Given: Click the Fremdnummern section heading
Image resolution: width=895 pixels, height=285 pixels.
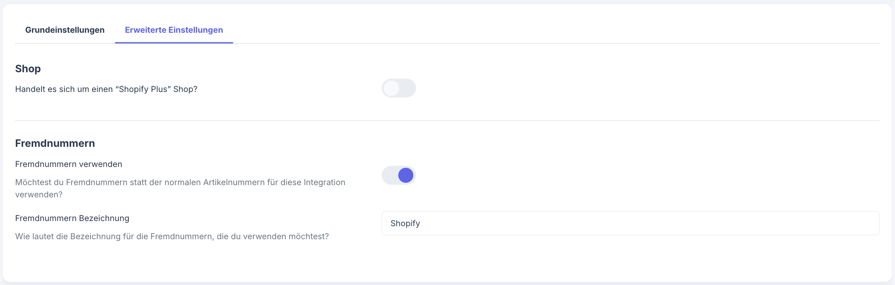Looking at the screenshot, I should point(55,143).
